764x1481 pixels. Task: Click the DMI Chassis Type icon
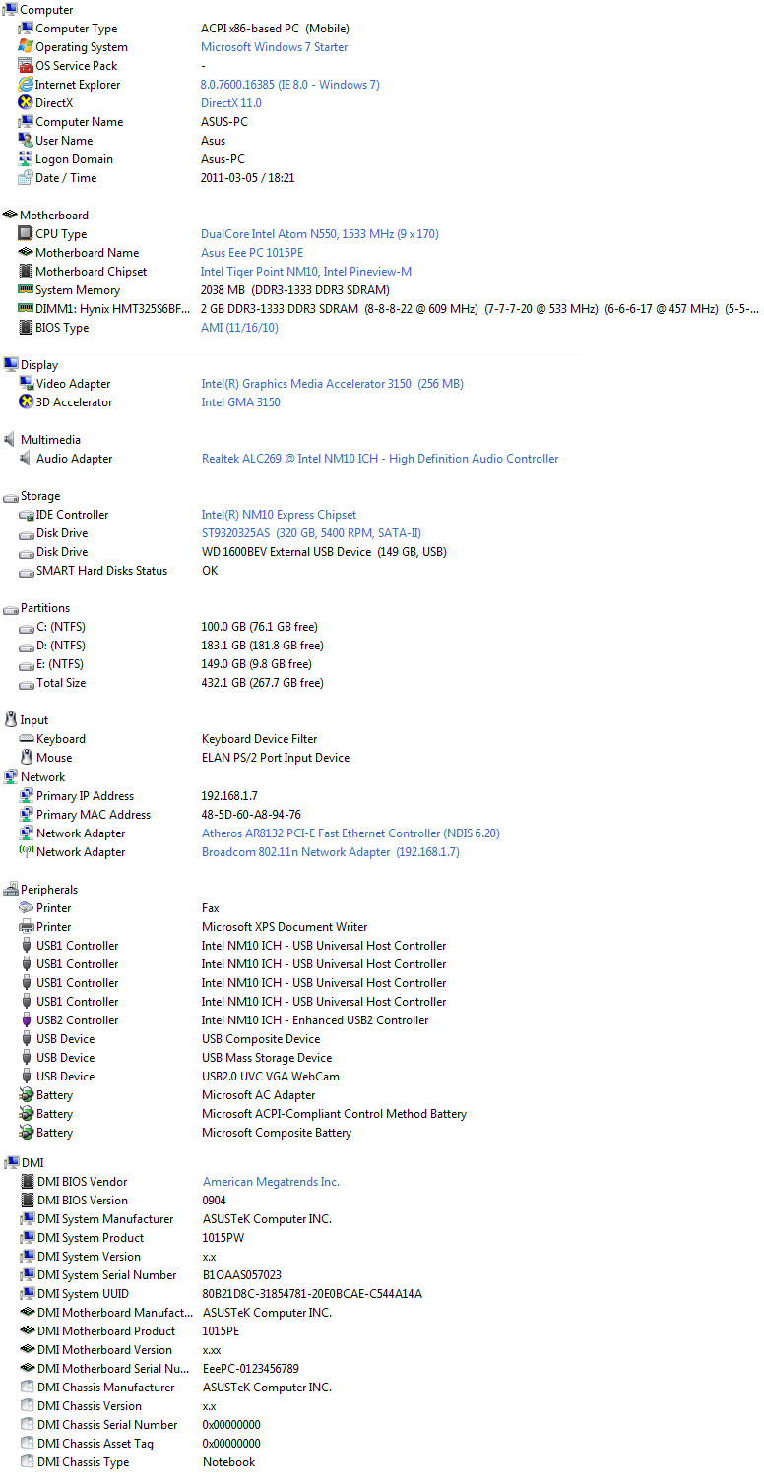27,1461
